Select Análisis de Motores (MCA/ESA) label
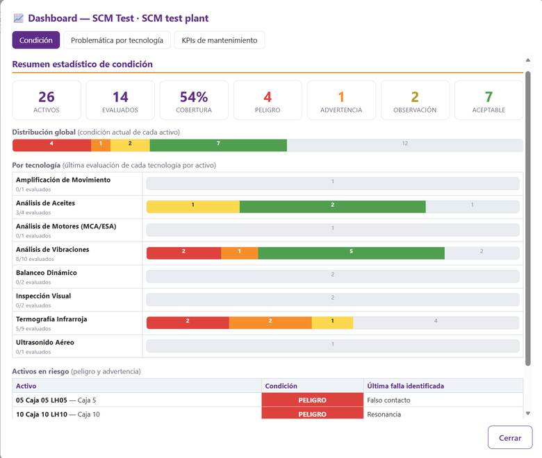The image size is (542, 458). pyautogui.click(x=66, y=226)
